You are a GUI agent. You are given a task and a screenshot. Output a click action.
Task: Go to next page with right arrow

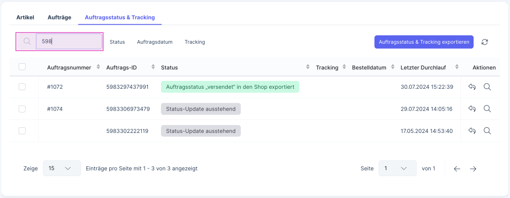tap(473, 169)
